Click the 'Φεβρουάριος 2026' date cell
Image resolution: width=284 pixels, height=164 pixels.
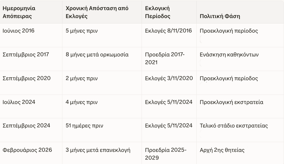point(27,150)
